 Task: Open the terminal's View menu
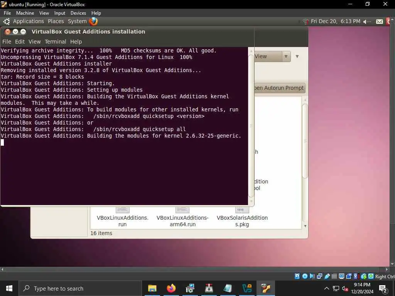tap(34, 42)
